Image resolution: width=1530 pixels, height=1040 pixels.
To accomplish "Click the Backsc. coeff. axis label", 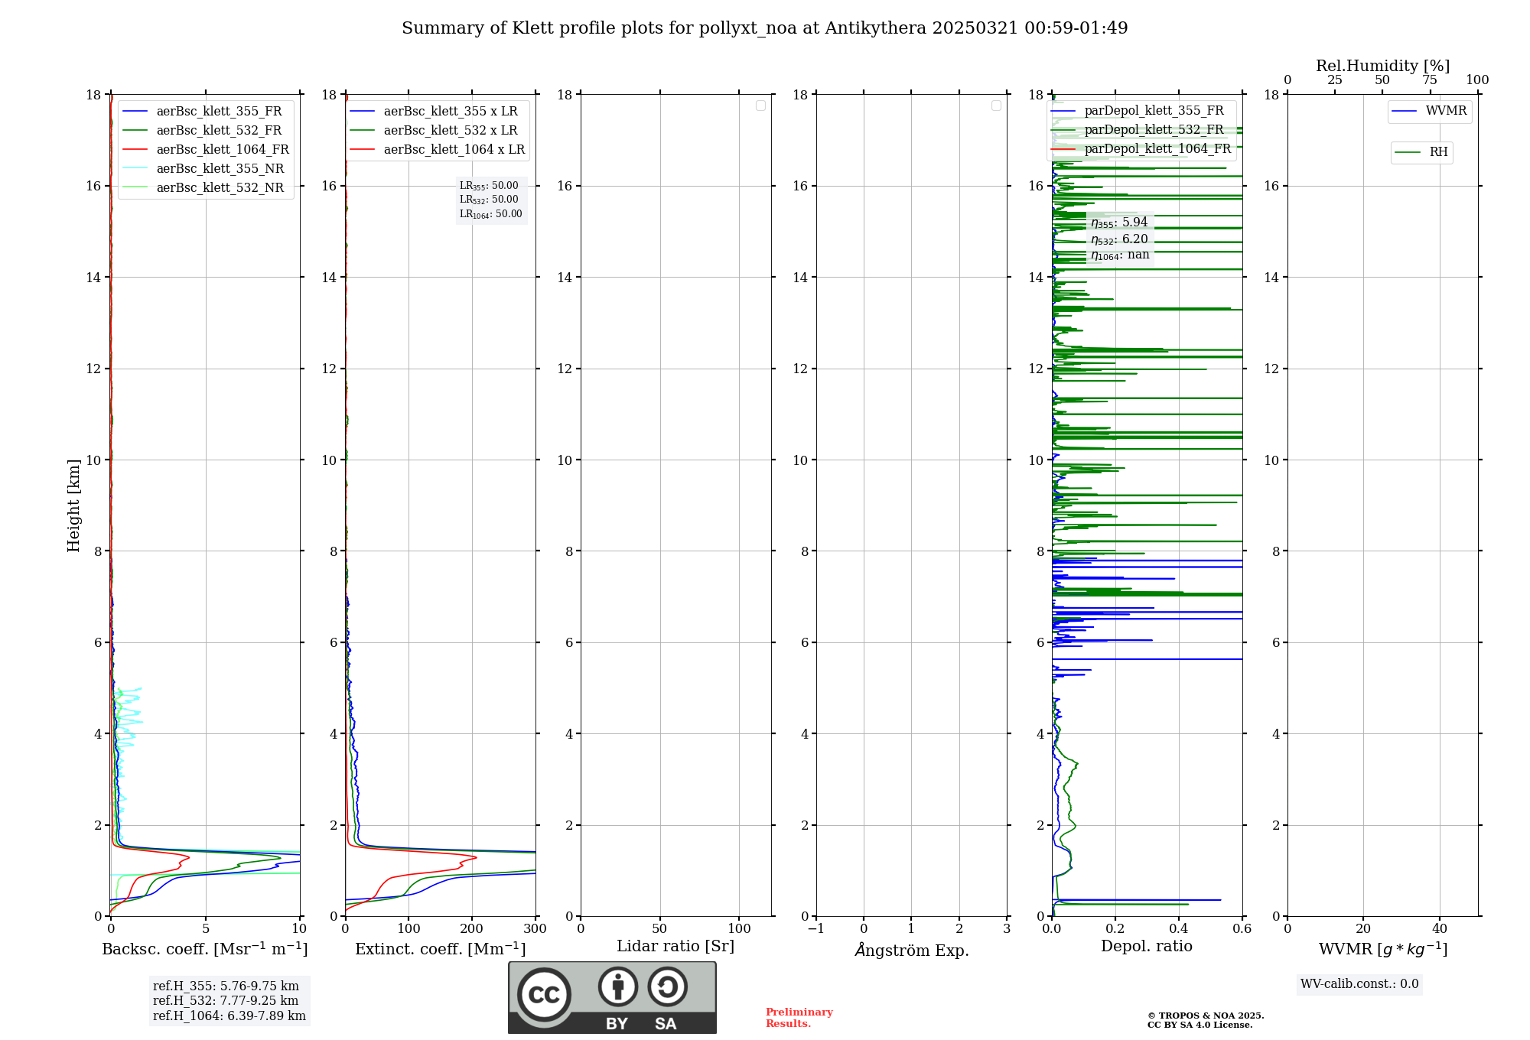I will point(205,949).
